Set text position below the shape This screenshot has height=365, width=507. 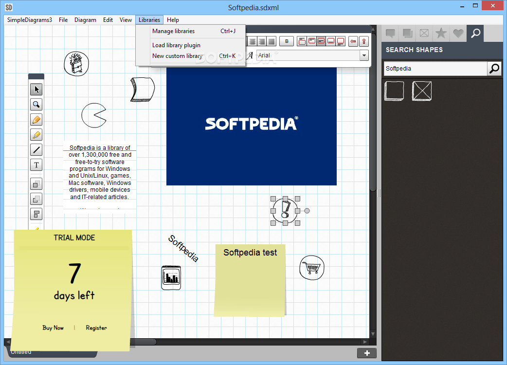tap(341, 41)
